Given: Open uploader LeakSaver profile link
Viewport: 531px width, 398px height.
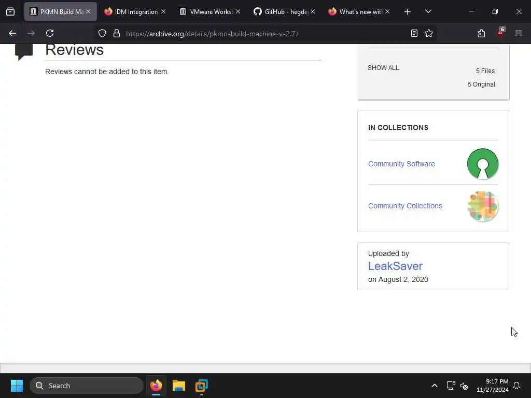Looking at the screenshot, I should click(395, 266).
